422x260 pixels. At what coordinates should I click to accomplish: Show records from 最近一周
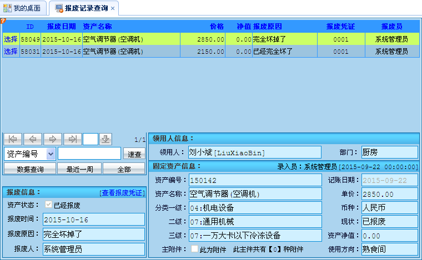pos(79,169)
